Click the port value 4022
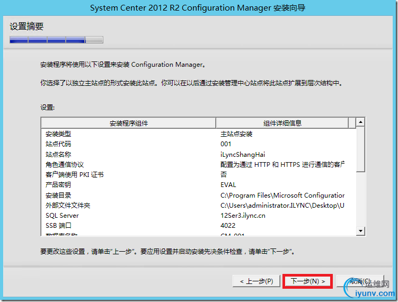This screenshot has width=398, height=302. 228,225
